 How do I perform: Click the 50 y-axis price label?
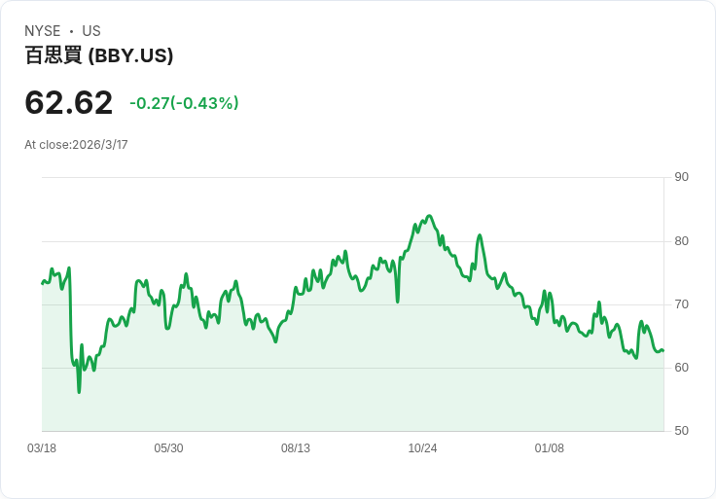coord(681,431)
